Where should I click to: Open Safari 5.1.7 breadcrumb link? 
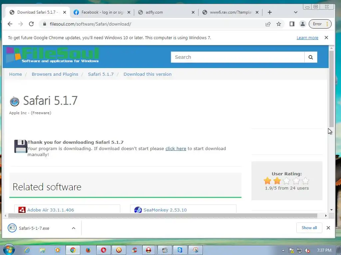tap(101, 74)
